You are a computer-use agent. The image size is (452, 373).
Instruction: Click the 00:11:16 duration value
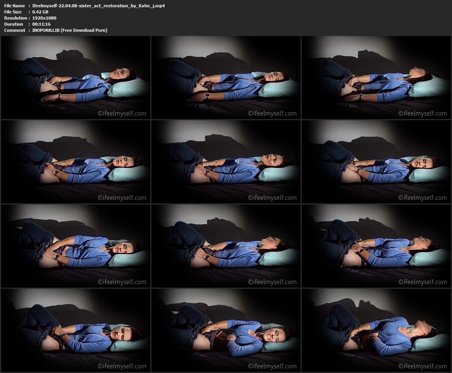tap(42, 24)
